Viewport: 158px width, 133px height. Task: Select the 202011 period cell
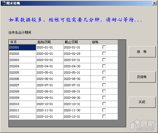click(22, 110)
